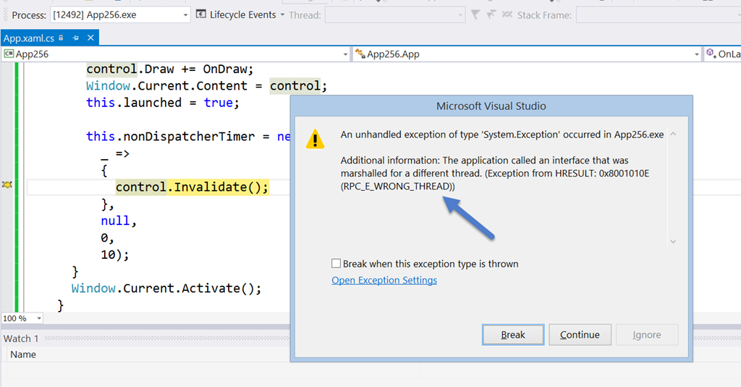The width and height of the screenshot is (741, 387).
Task: Open the Process dropdown showing App256.exe
Action: click(x=120, y=14)
